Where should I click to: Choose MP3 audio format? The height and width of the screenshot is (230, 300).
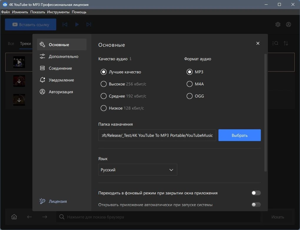195,72
